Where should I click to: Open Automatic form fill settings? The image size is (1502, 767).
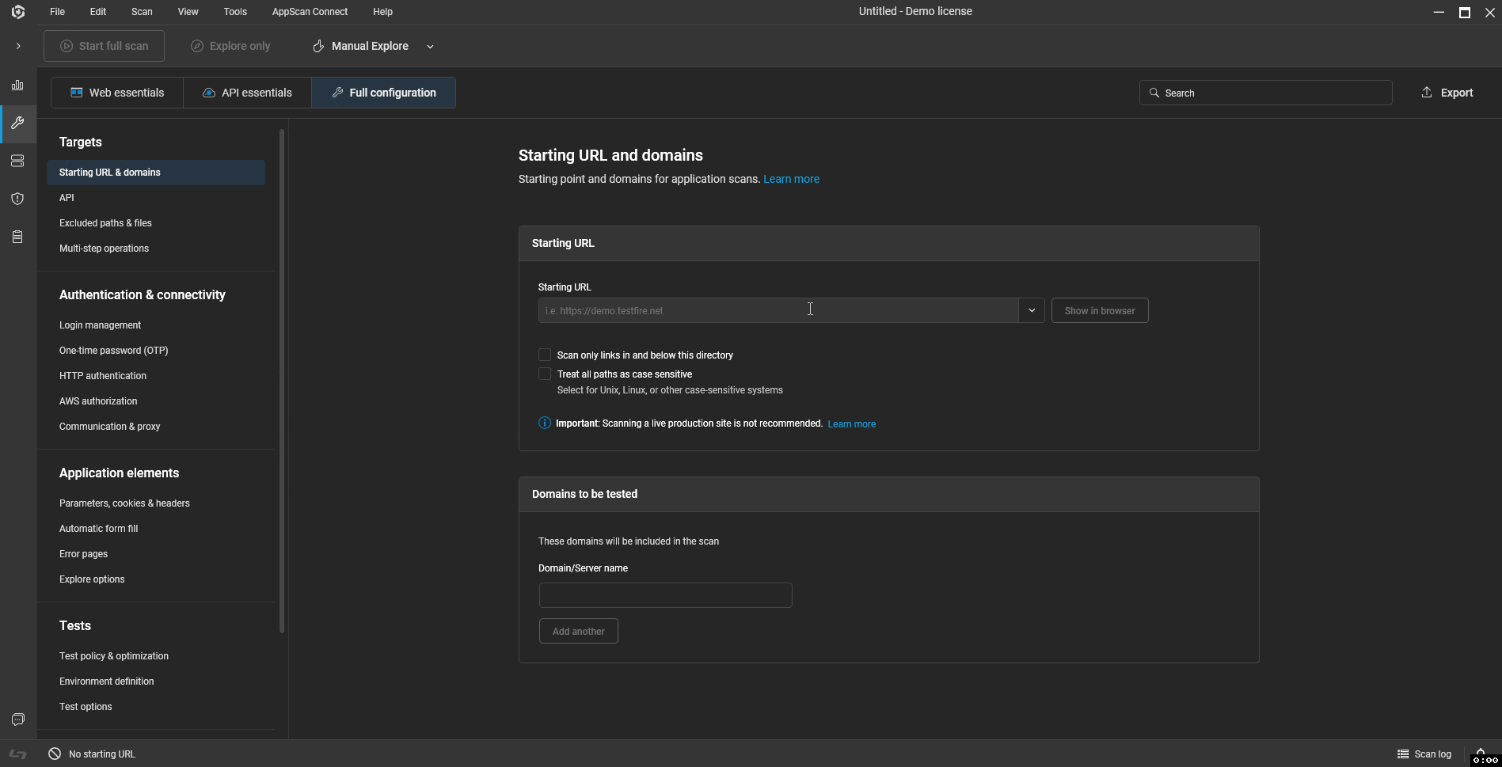pyautogui.click(x=98, y=529)
